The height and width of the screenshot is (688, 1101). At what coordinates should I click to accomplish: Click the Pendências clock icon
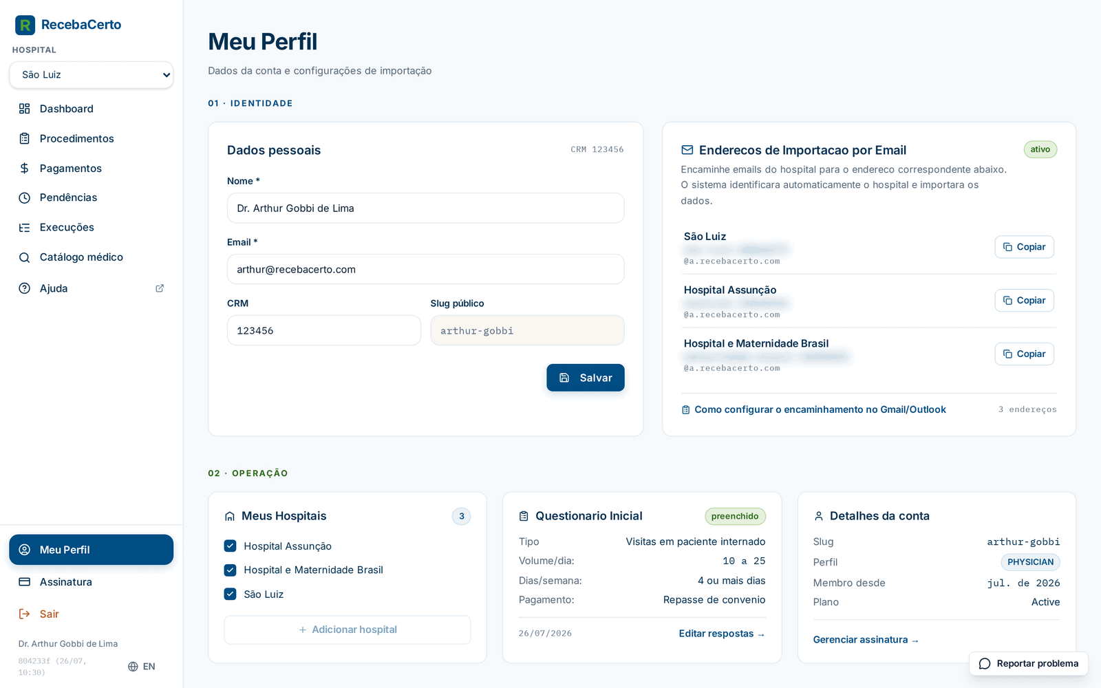pos(25,197)
